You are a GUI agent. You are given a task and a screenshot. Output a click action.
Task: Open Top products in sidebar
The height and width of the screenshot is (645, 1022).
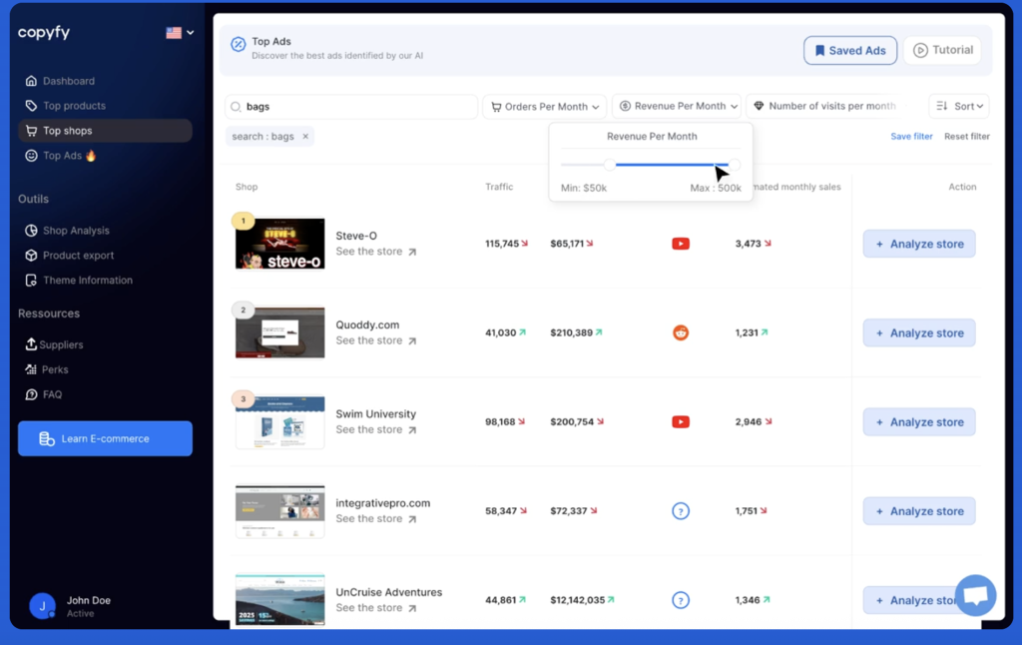pos(73,106)
